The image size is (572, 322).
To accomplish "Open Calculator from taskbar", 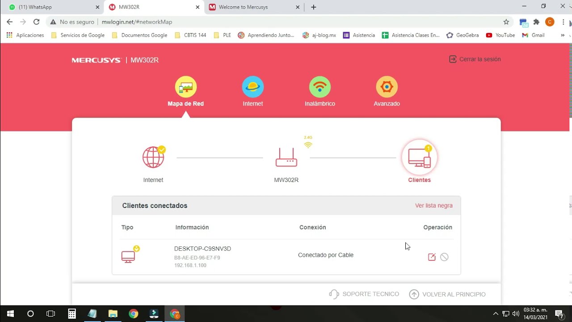I will (72, 314).
